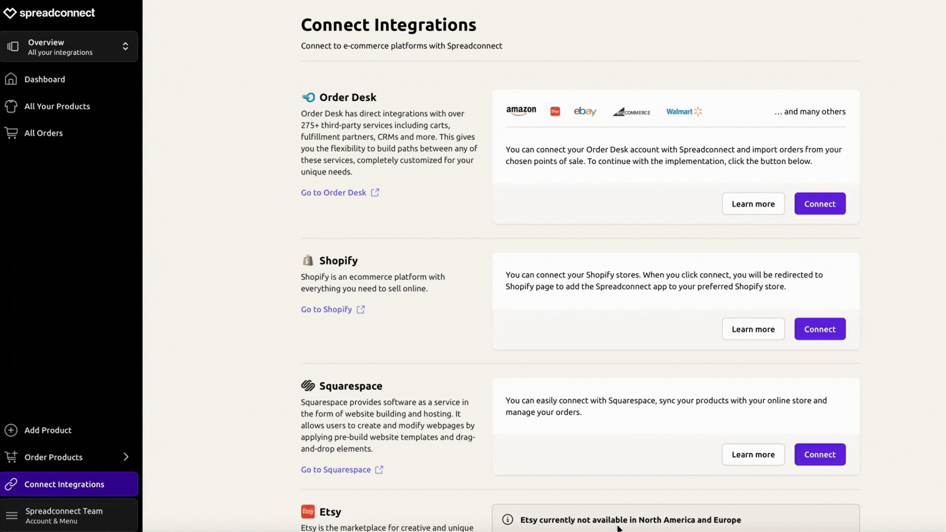This screenshot has width=946, height=532.
Task: Click the Order Desk section heading
Action: coord(348,98)
